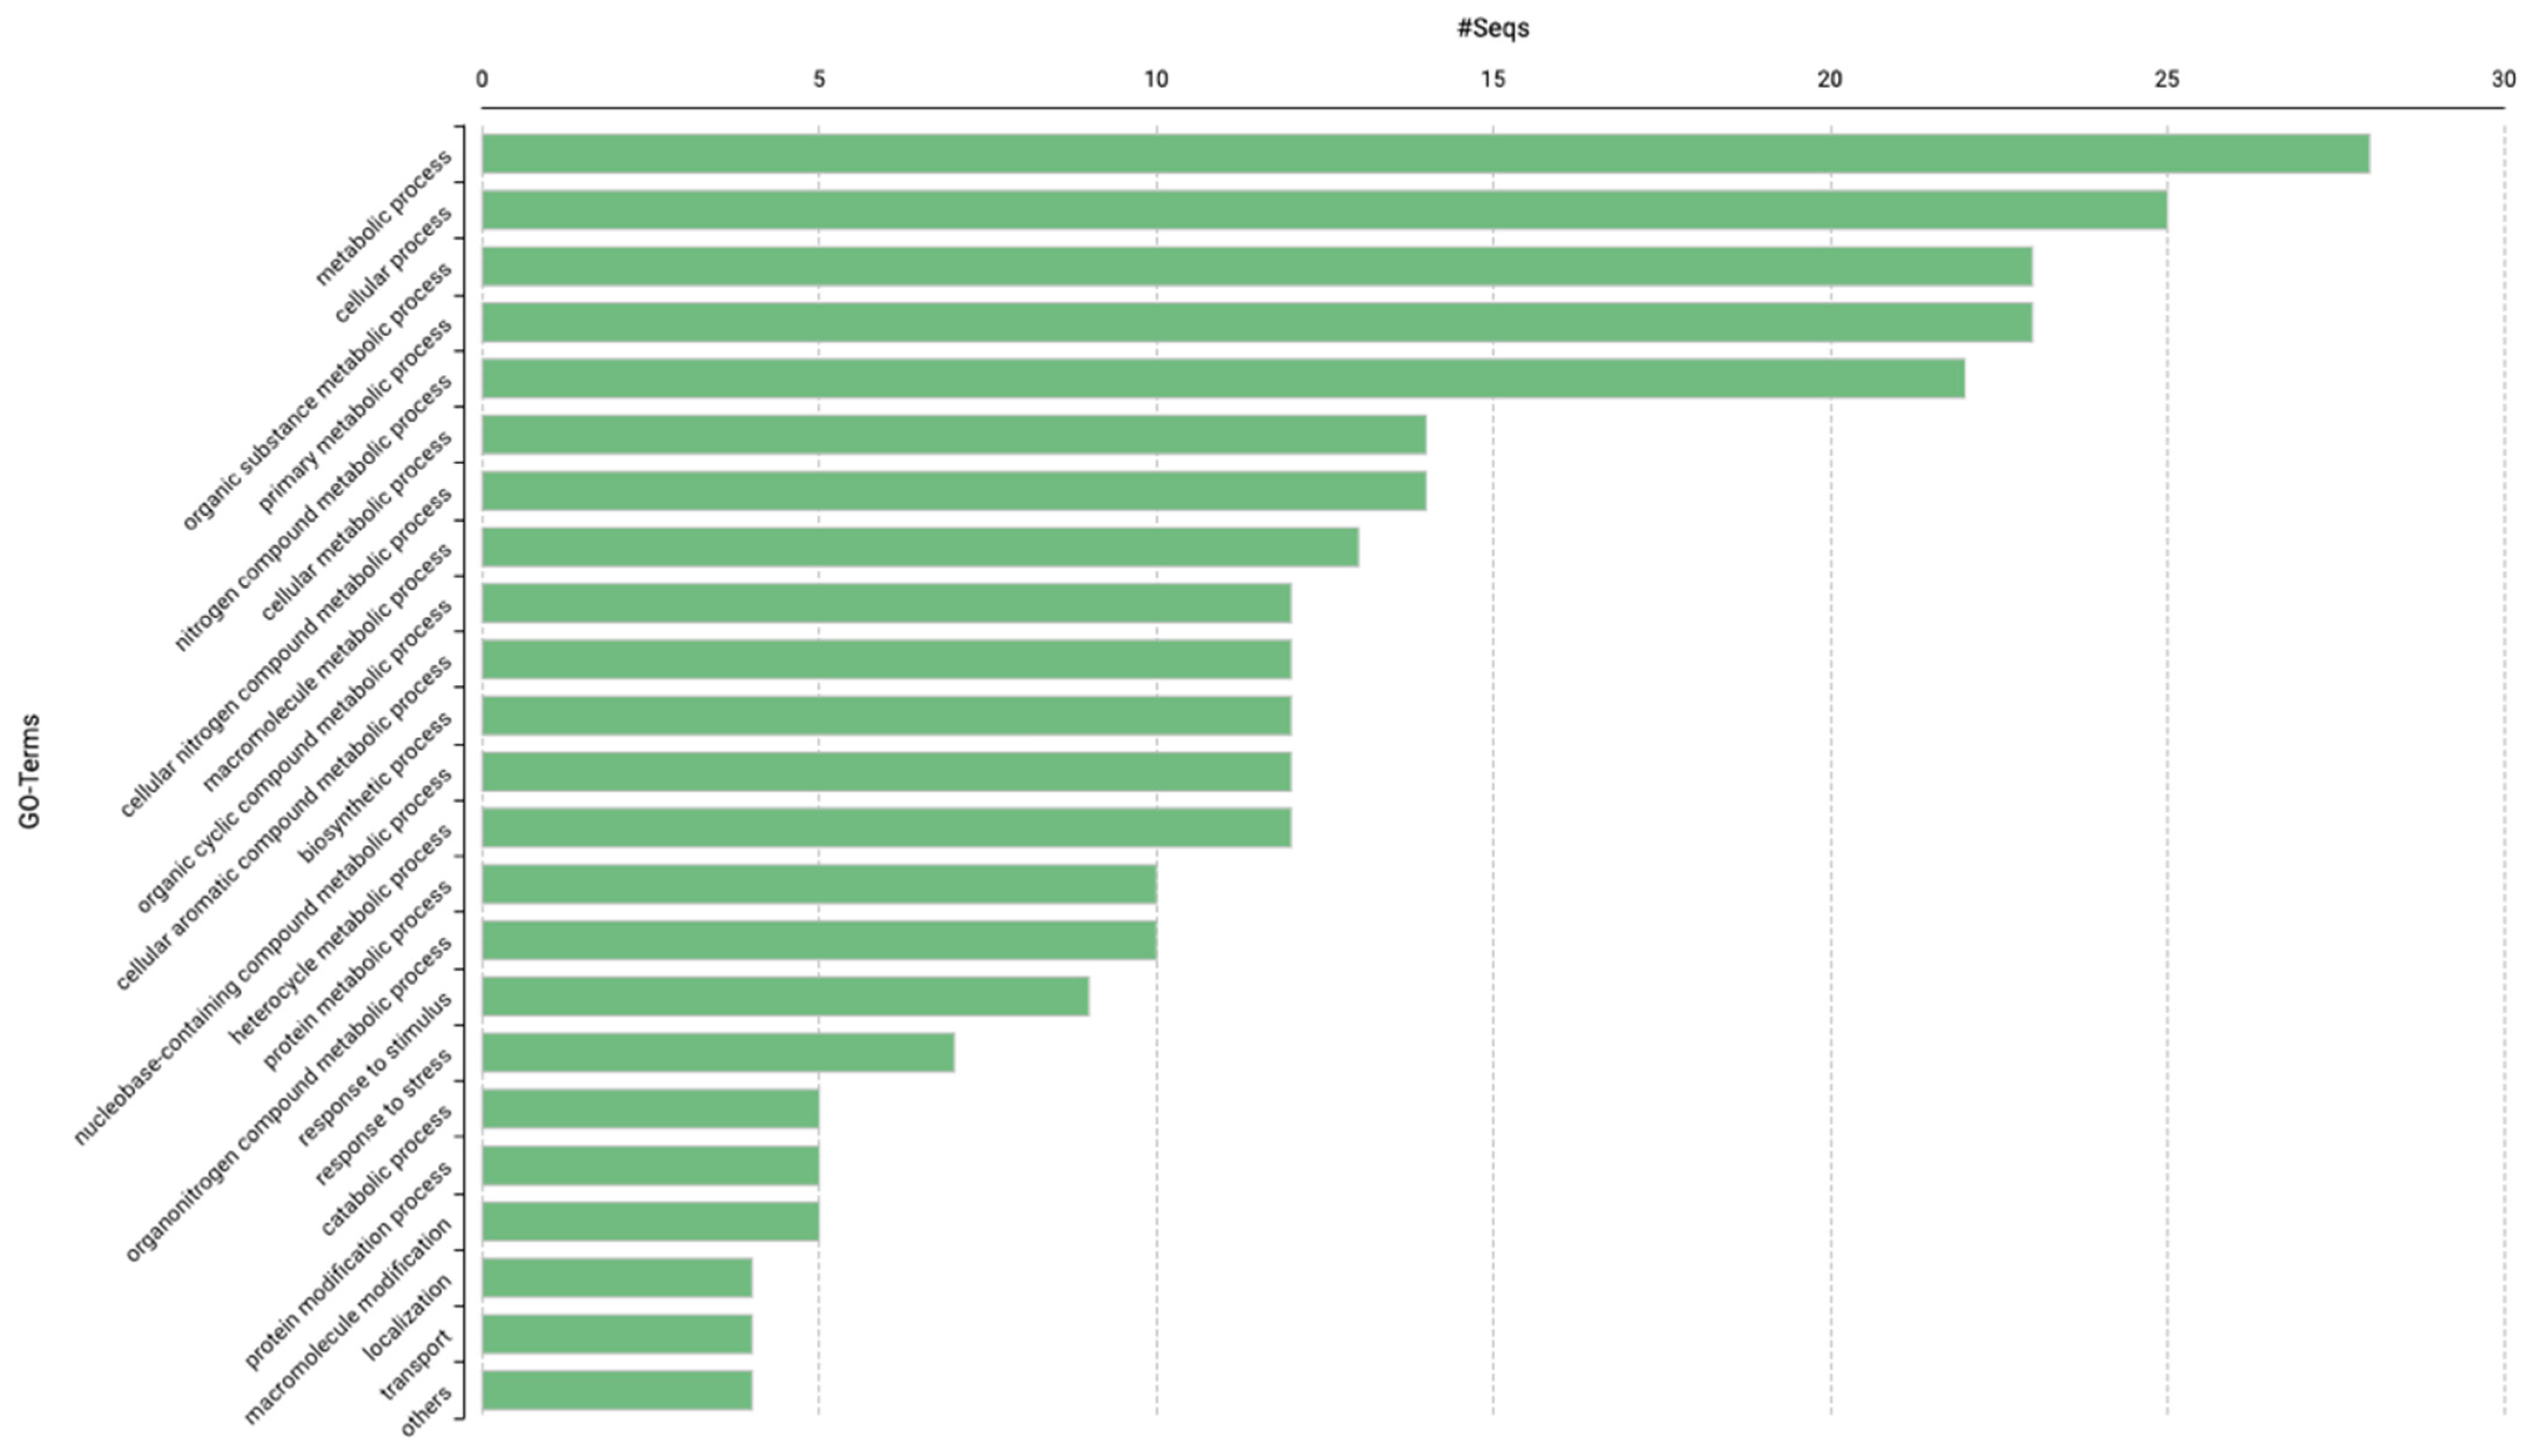
Task: Click the 0 tick on the #Seqs axis
Action: [x=482, y=80]
